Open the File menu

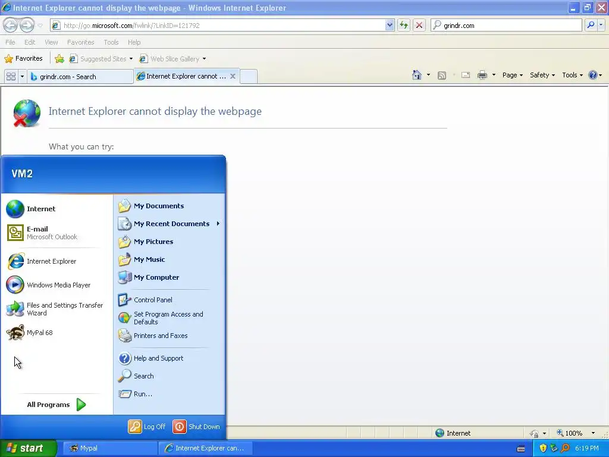pos(11,42)
